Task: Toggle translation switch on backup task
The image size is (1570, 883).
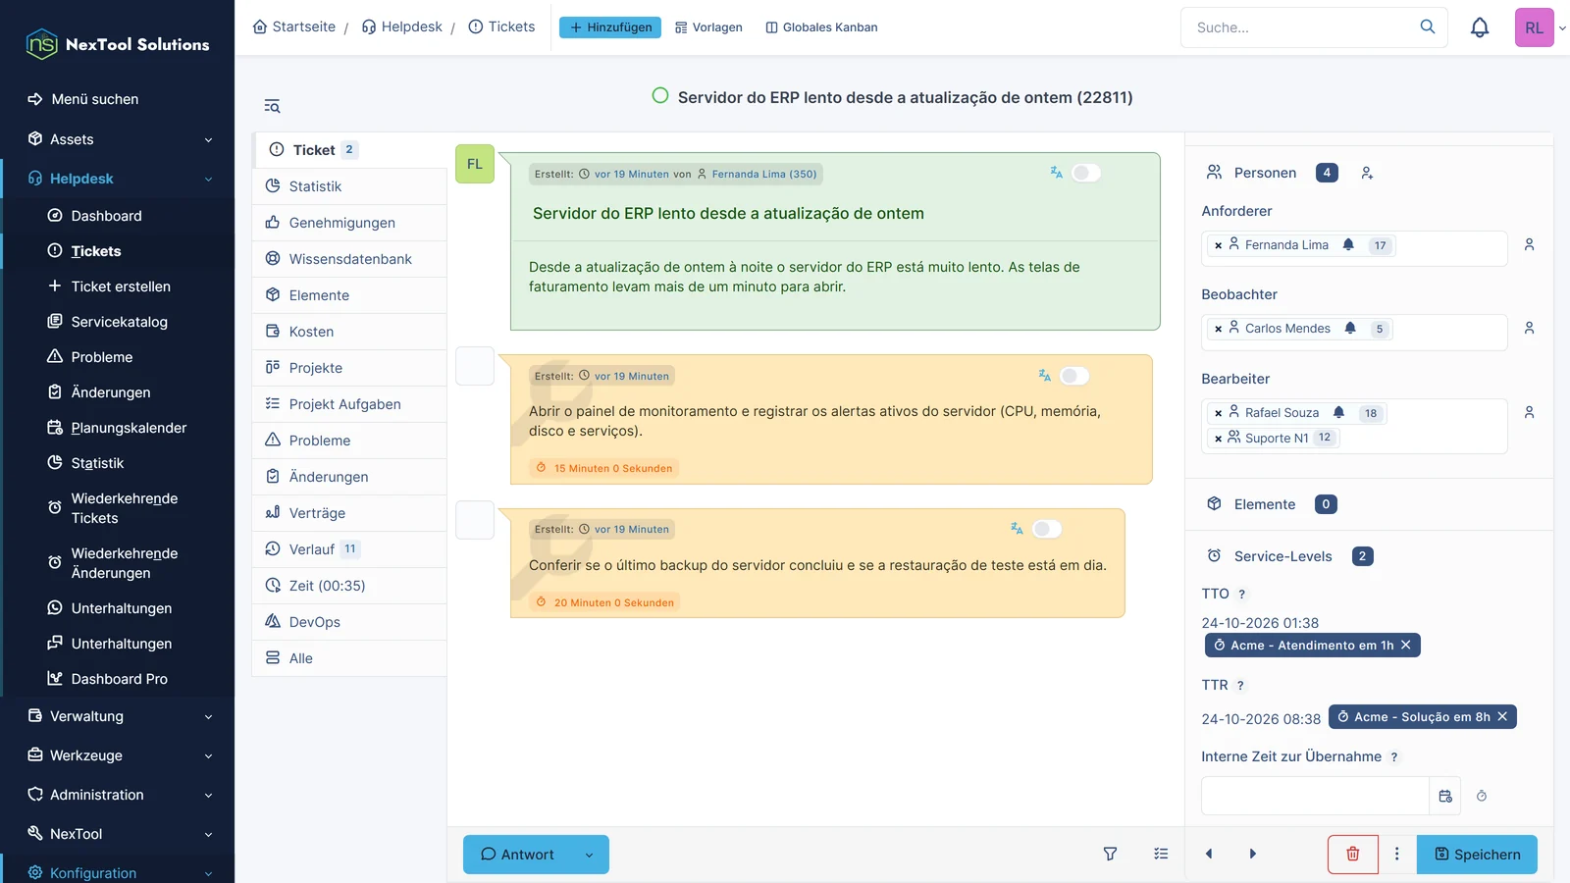Action: pos(1047,529)
